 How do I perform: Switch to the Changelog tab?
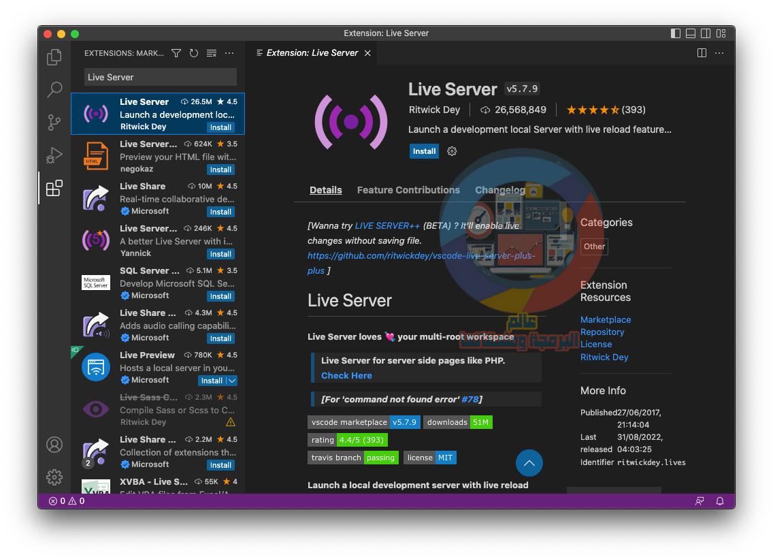[x=500, y=190]
